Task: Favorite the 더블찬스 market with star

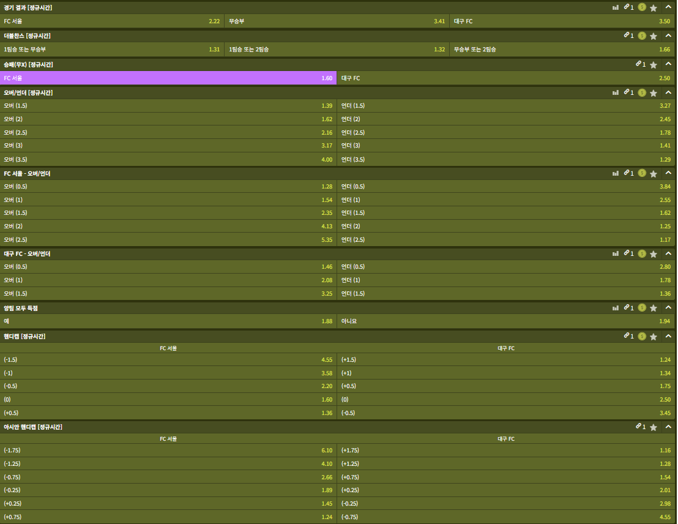Action: [x=653, y=36]
